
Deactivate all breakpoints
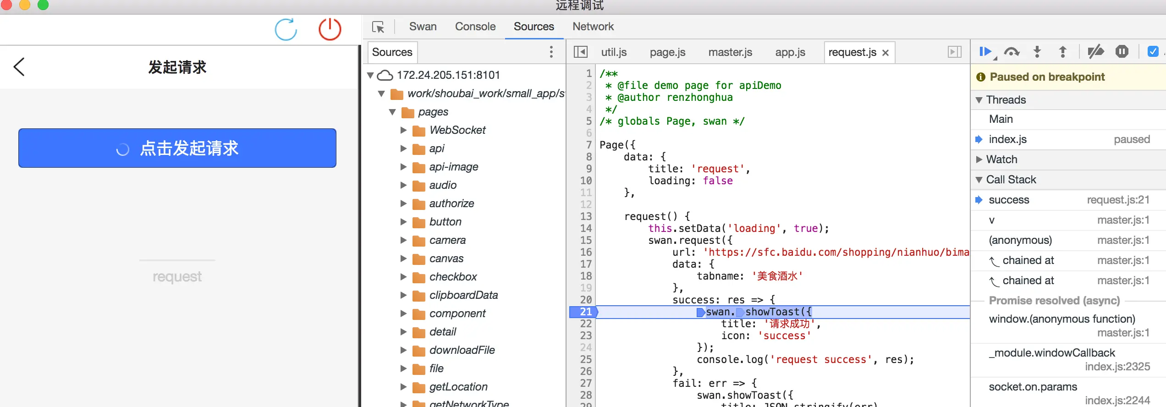pos(1096,52)
